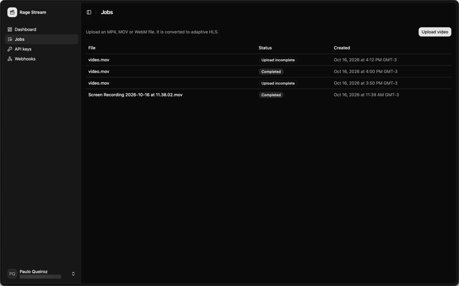The width and height of the screenshot is (459, 286).
Task: Open the API keys page
Action: (x=42, y=49)
